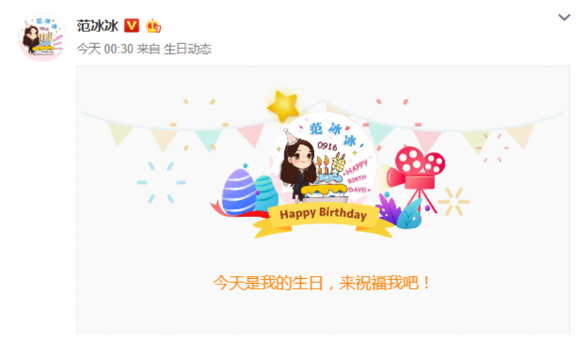Click the blue sparkle burst graphic
Image resolution: width=588 pixels, height=348 pixels.
click(x=162, y=183)
